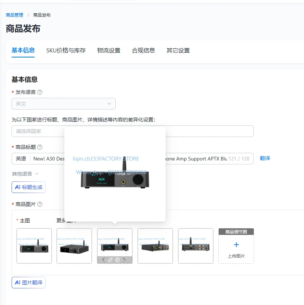304x305 pixels.
Task: Switch to 基本信息 tab
Action: pyautogui.click(x=23, y=50)
